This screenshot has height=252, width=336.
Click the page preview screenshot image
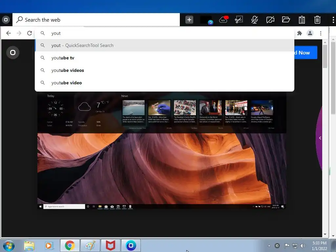pyautogui.click(x=162, y=150)
